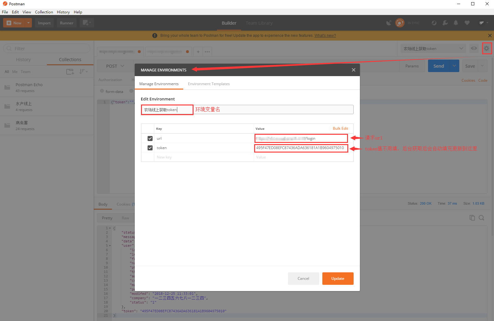Open Bulk Edit mode
Screen dimensions: 494x321
[340, 129]
